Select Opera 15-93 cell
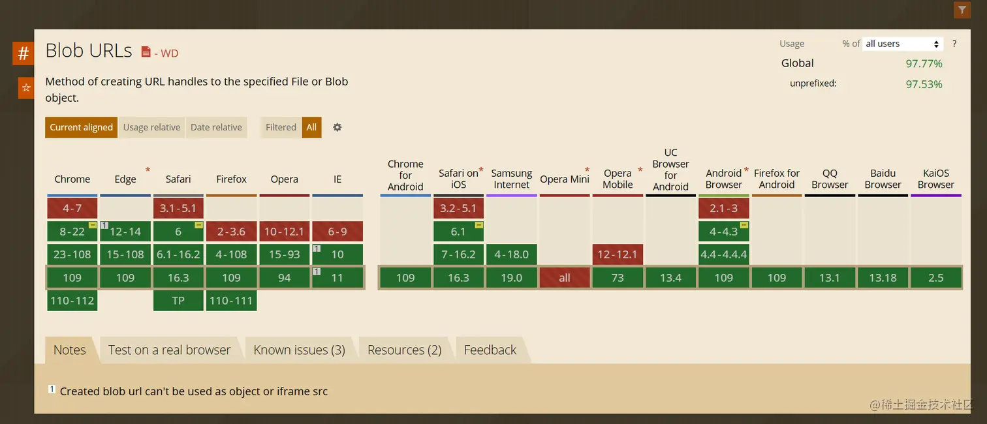Image resolution: width=987 pixels, height=424 pixels. [x=285, y=254]
